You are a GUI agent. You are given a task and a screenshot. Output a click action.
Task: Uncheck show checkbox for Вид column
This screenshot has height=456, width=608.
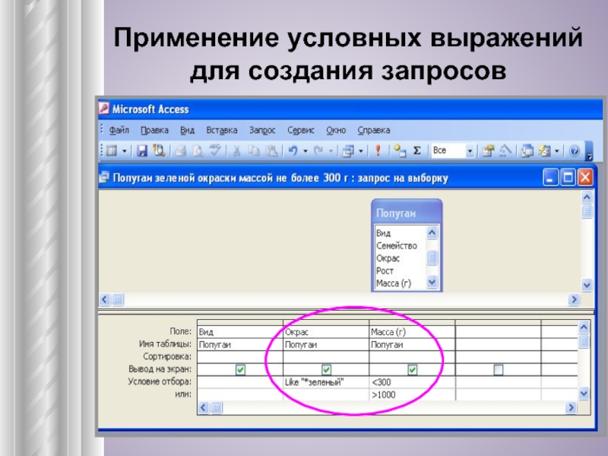point(240,369)
